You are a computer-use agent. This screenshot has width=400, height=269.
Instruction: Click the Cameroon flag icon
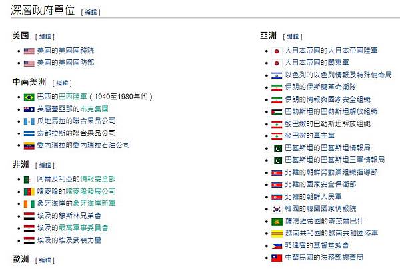(x=29, y=192)
